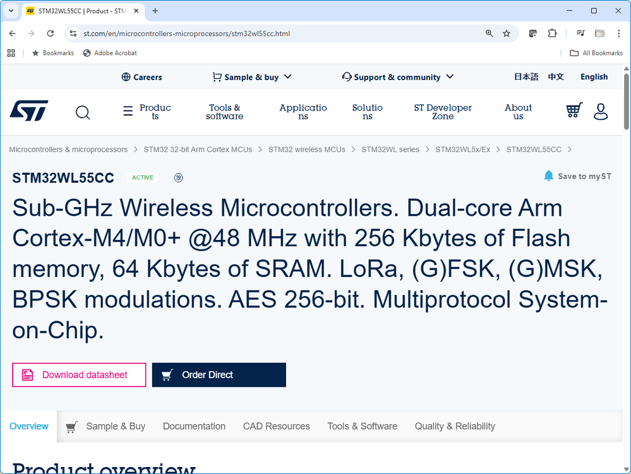Click the Download datasheet button
Image resolution: width=631 pixels, height=474 pixels.
pyautogui.click(x=79, y=375)
